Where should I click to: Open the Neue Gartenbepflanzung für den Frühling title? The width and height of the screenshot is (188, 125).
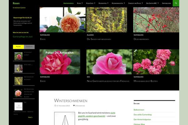(x=108, y=81)
